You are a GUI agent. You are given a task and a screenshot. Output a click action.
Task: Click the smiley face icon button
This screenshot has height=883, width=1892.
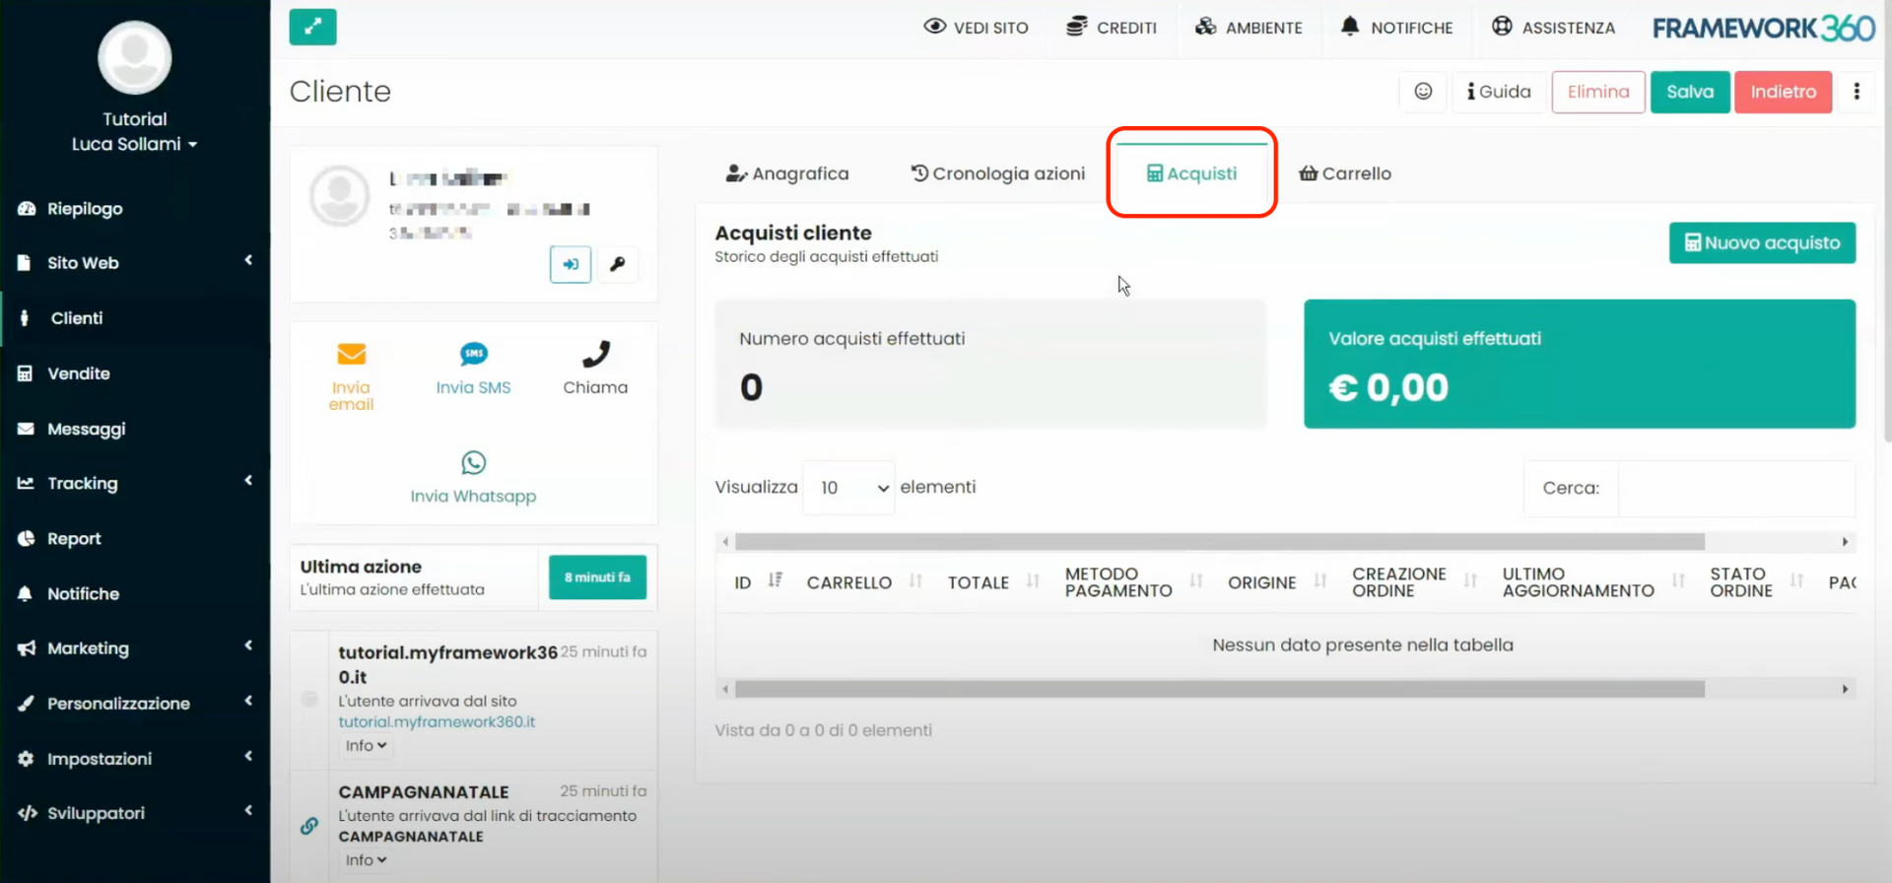pos(1423,92)
